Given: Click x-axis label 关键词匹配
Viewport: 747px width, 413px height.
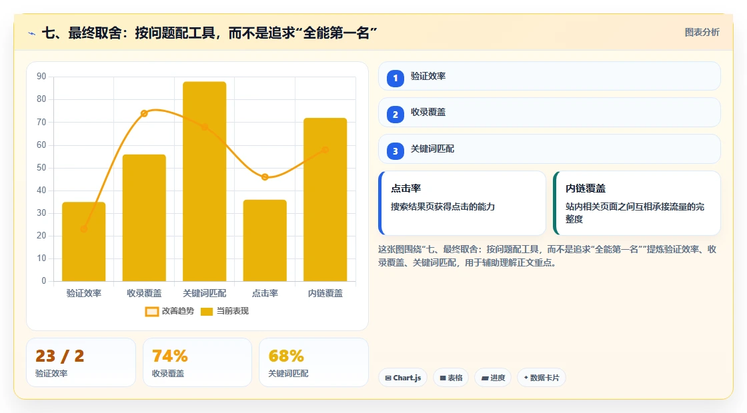Looking at the screenshot, I should point(204,293).
